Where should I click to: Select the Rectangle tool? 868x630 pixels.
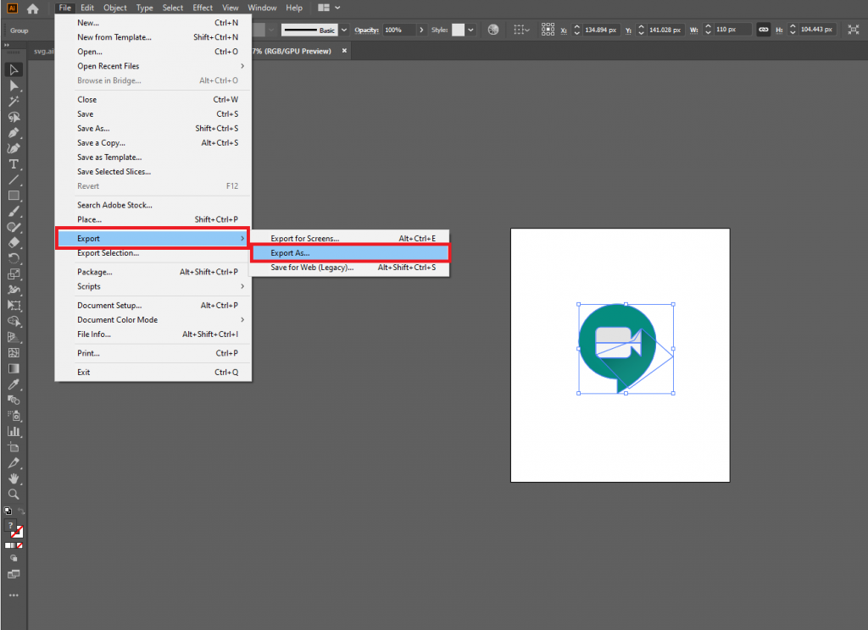point(14,196)
